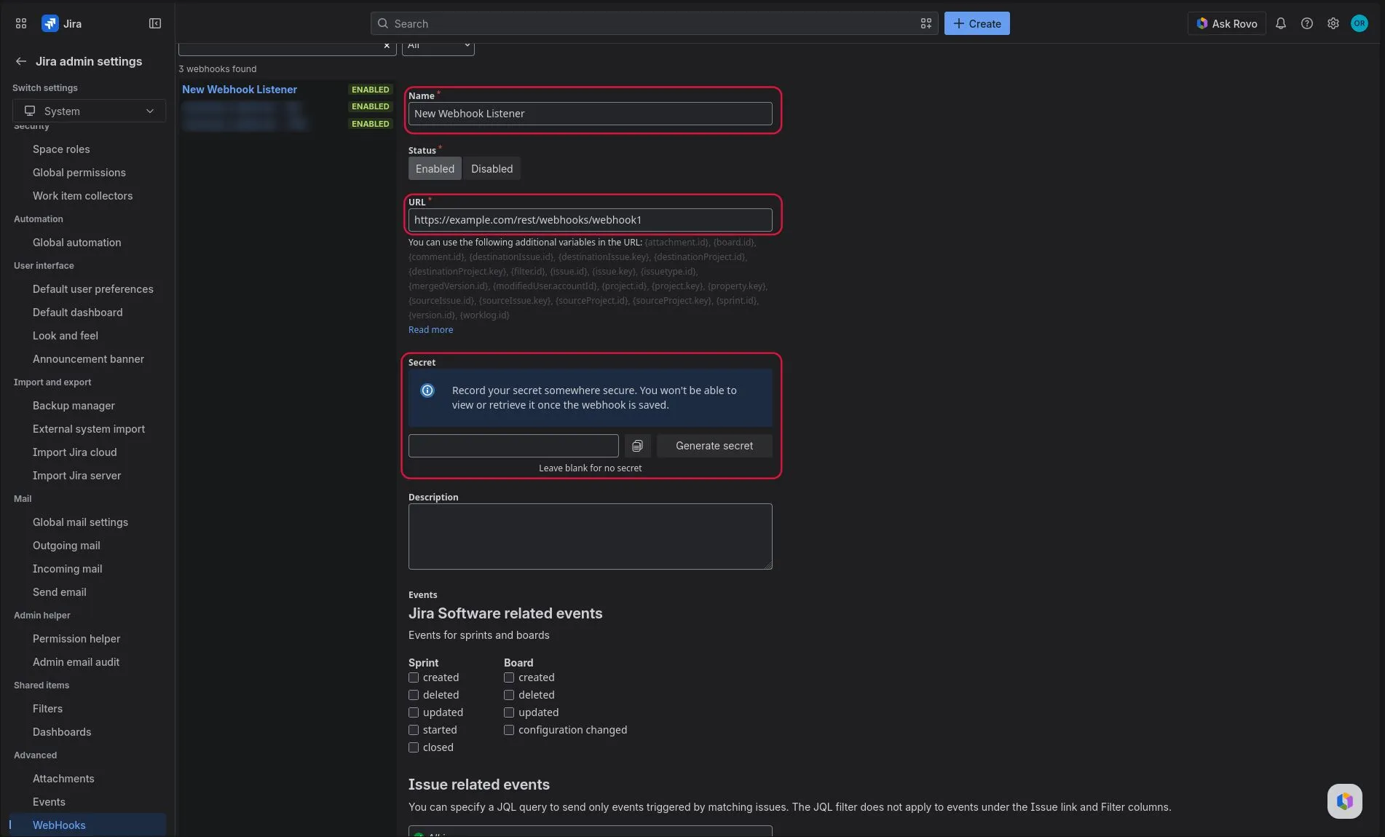Open Work item collectors

coord(82,196)
